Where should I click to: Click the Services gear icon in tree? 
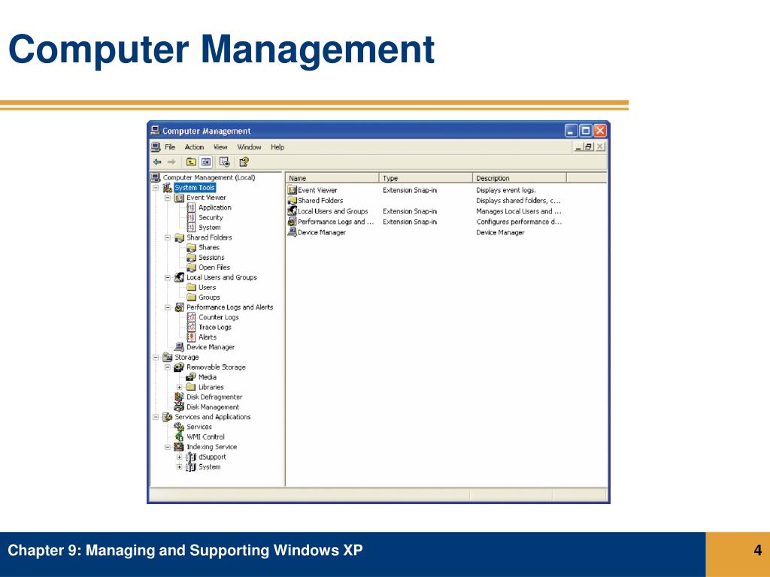pyautogui.click(x=179, y=427)
